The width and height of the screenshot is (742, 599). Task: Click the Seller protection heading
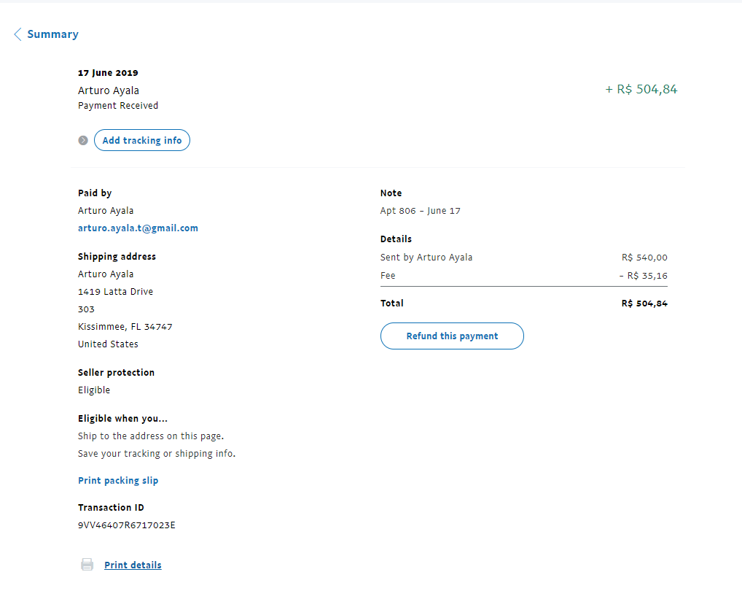[116, 373]
